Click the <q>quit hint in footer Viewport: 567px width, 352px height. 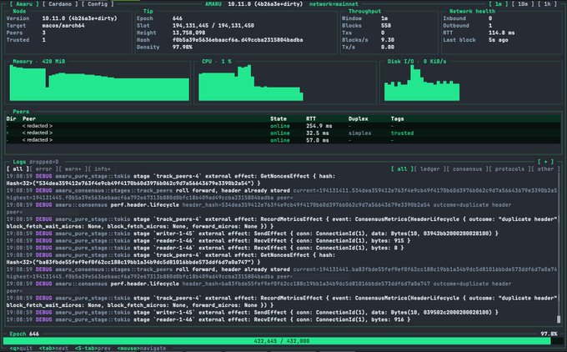click(21, 348)
